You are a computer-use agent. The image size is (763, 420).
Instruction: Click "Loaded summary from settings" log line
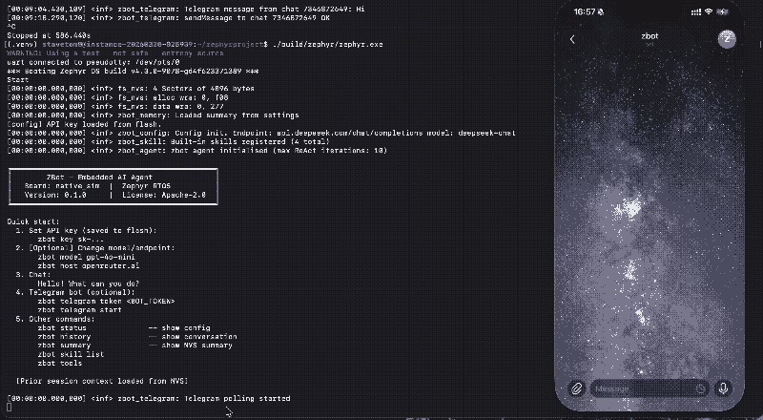click(x=153, y=115)
